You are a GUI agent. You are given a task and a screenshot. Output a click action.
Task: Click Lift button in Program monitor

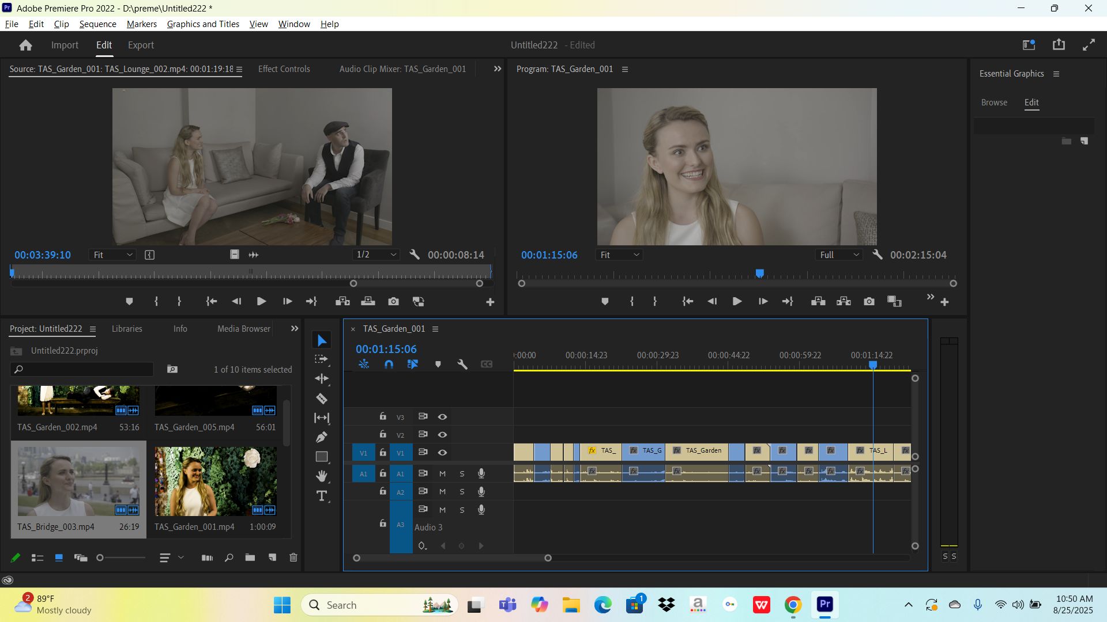click(818, 301)
